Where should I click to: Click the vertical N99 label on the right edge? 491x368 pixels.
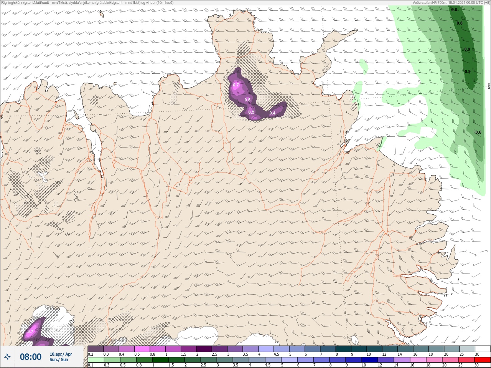coord(489,86)
